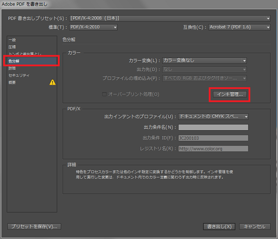Open the PDF書き出しプリセット dropdown
This screenshot has height=239, width=278.
[170, 18]
